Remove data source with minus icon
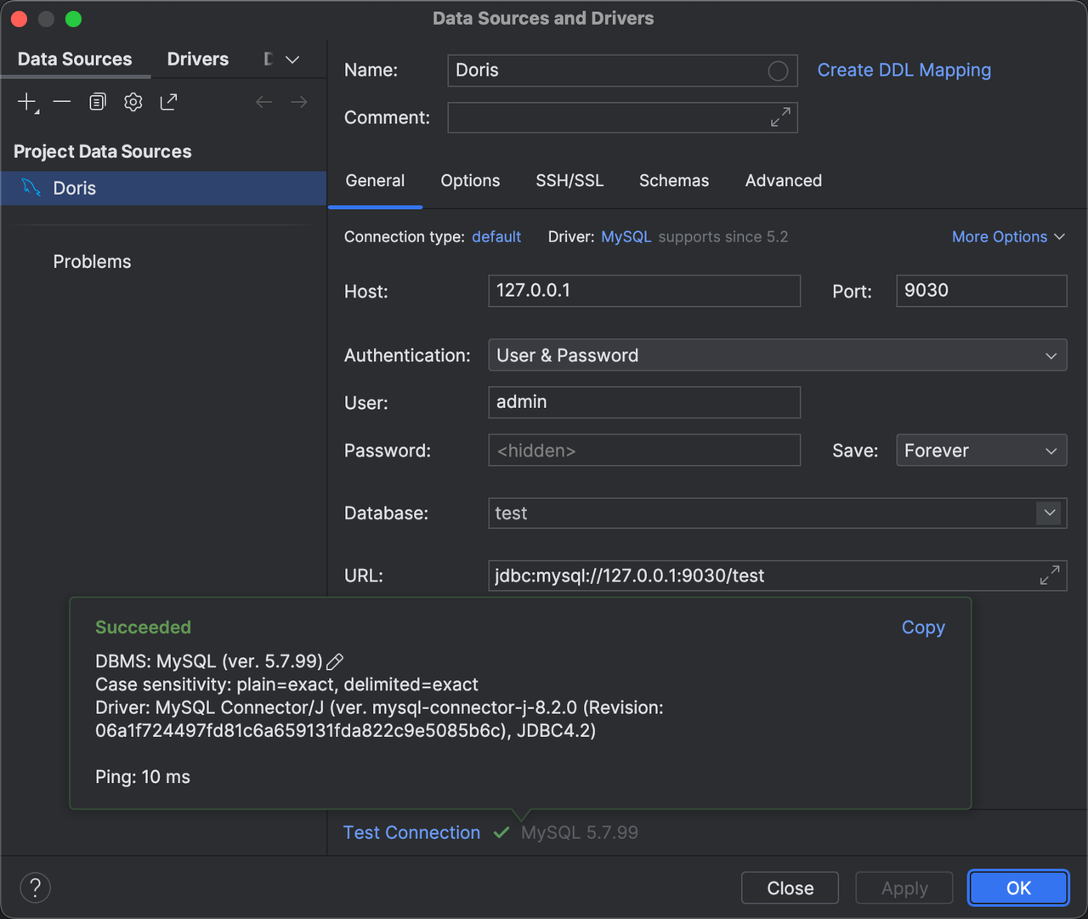Viewport: 1088px width, 919px height. pyautogui.click(x=62, y=102)
